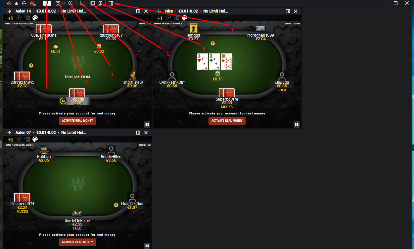414x249 pixels.
Task: Toggle Nice table side panel icon
Action: [x=288, y=11]
